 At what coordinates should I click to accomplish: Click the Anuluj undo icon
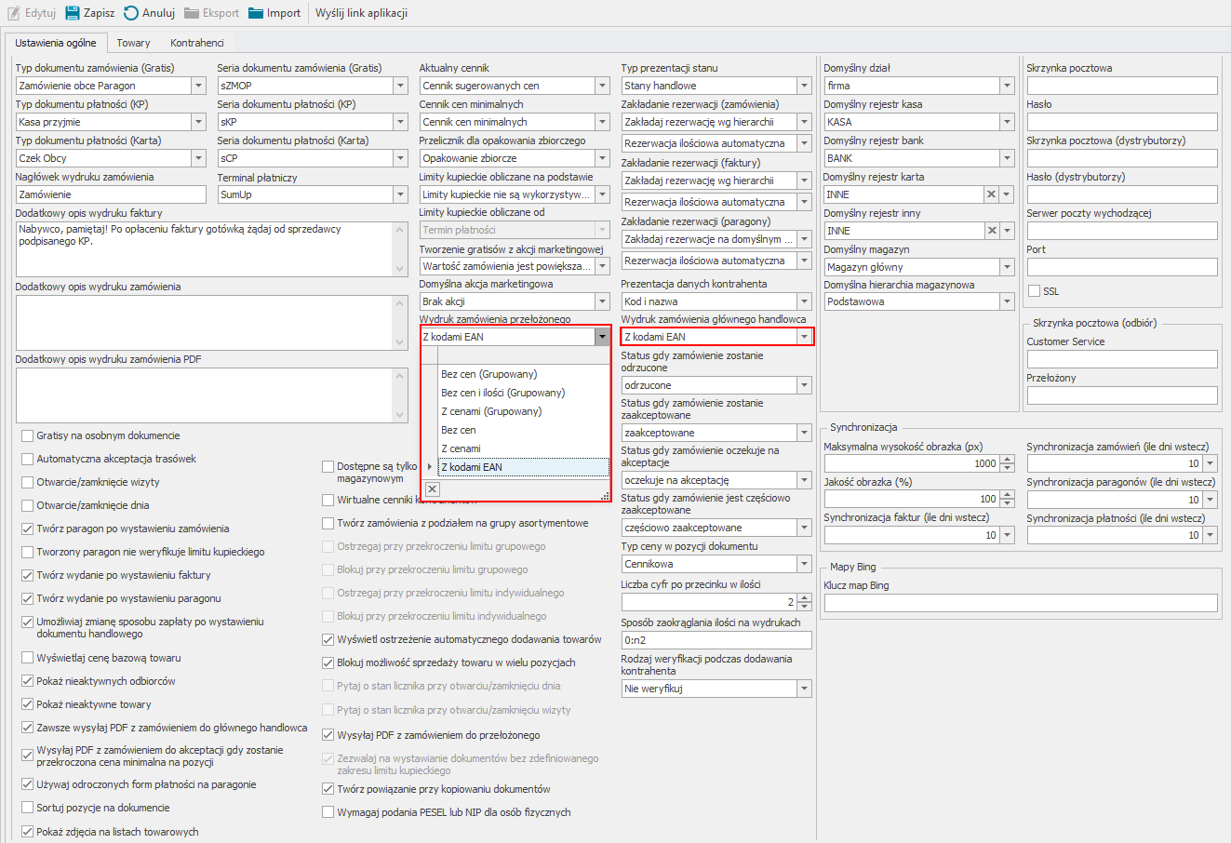tap(131, 13)
